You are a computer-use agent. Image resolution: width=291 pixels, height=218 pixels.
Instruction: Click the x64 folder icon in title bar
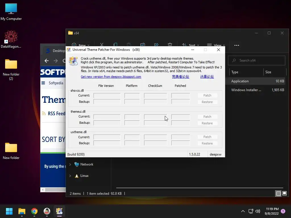point(70,33)
